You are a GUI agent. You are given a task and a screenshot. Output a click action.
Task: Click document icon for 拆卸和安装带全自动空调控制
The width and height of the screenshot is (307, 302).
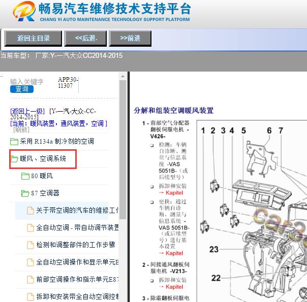(x=30, y=297)
